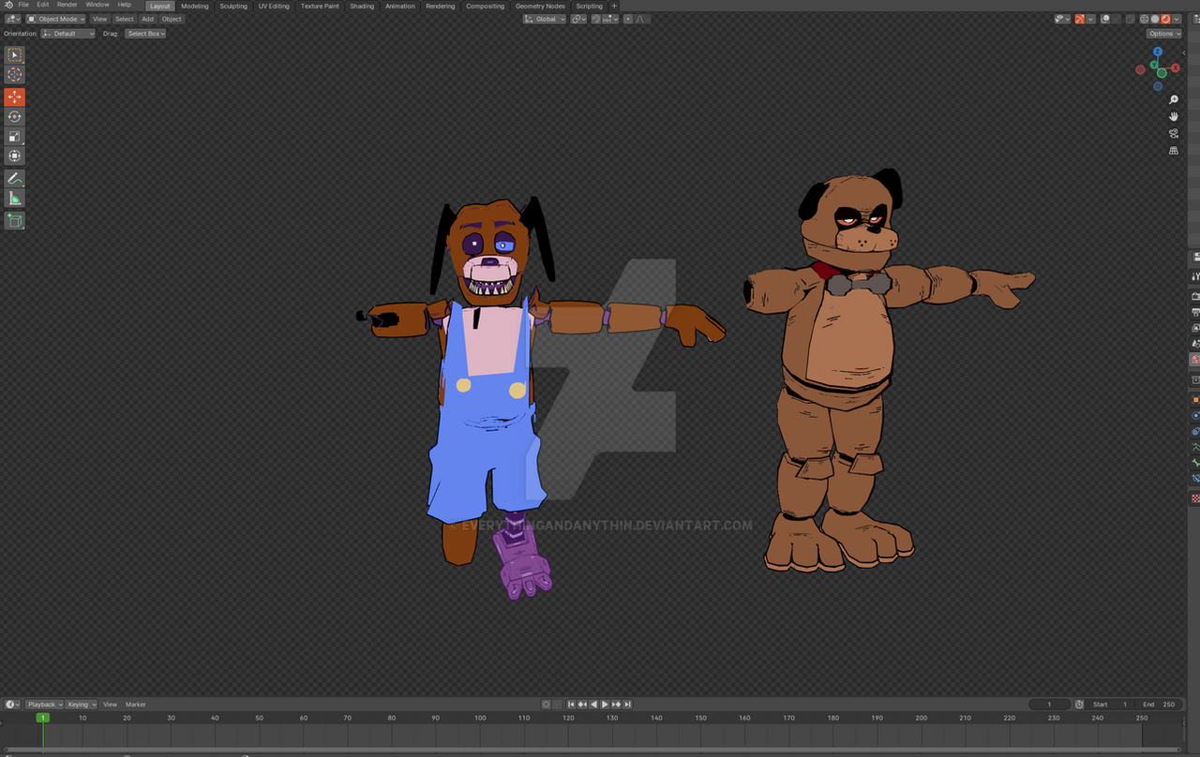Click the End frame field
Image resolution: width=1200 pixels, height=757 pixels.
pyautogui.click(x=1159, y=705)
